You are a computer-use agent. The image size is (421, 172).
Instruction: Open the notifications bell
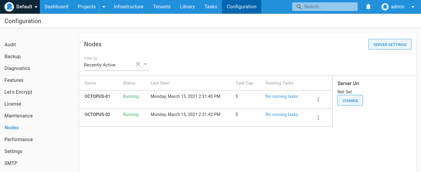click(368, 7)
